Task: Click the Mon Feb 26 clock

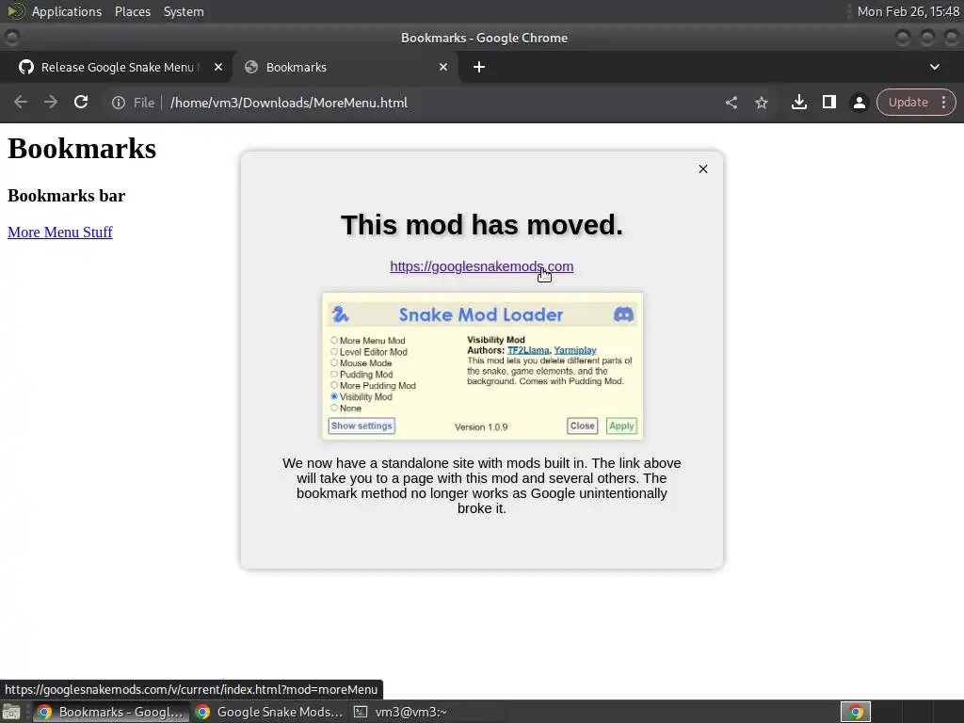Action: [908, 11]
